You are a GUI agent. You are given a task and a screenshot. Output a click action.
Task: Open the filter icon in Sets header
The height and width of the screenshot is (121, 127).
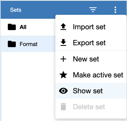93,10
